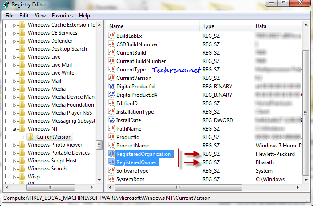Click the Windows Defender folder icon
The height and width of the screenshot is (206, 313).
pyautogui.click(x=22, y=41)
